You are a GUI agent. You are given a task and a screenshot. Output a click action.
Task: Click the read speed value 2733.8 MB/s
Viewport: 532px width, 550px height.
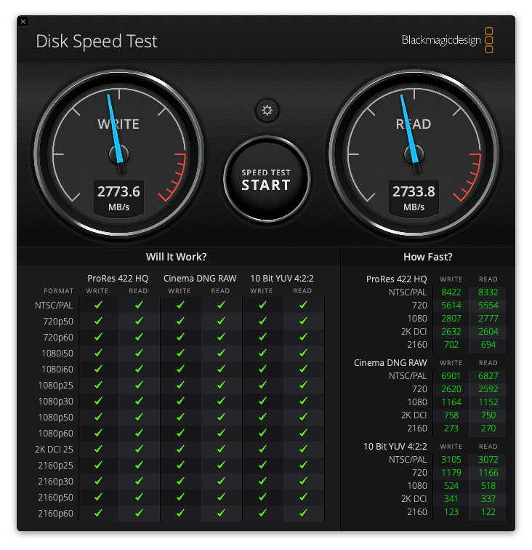click(x=414, y=197)
